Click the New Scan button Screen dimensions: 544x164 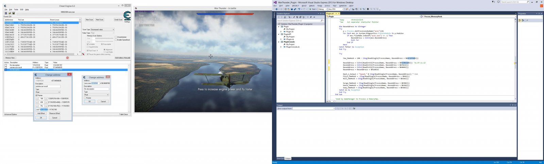[x=89, y=20]
